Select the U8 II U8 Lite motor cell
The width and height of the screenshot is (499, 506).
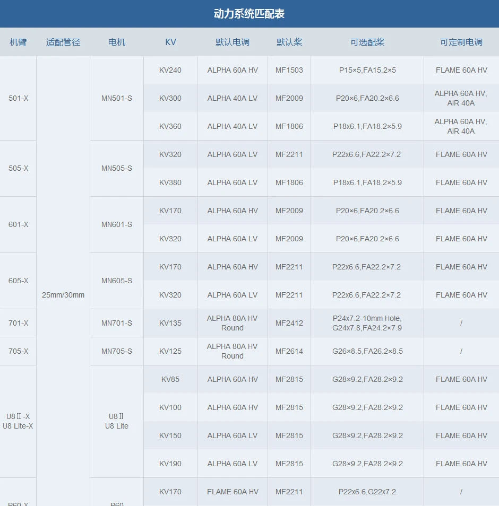(117, 421)
